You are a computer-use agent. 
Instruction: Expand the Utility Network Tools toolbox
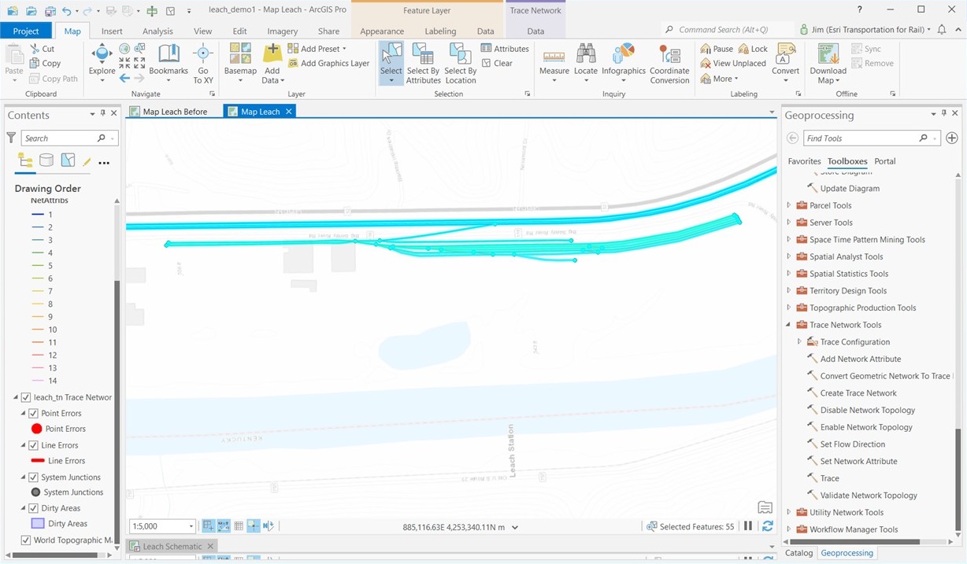tap(788, 512)
